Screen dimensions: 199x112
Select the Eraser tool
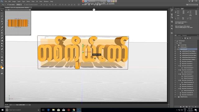click(x=2, y=38)
